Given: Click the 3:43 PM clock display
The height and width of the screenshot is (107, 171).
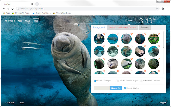Looking at the screenshot, I should (x=147, y=21).
